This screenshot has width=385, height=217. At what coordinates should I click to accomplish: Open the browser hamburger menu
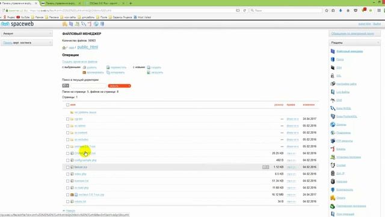pos(379,11)
